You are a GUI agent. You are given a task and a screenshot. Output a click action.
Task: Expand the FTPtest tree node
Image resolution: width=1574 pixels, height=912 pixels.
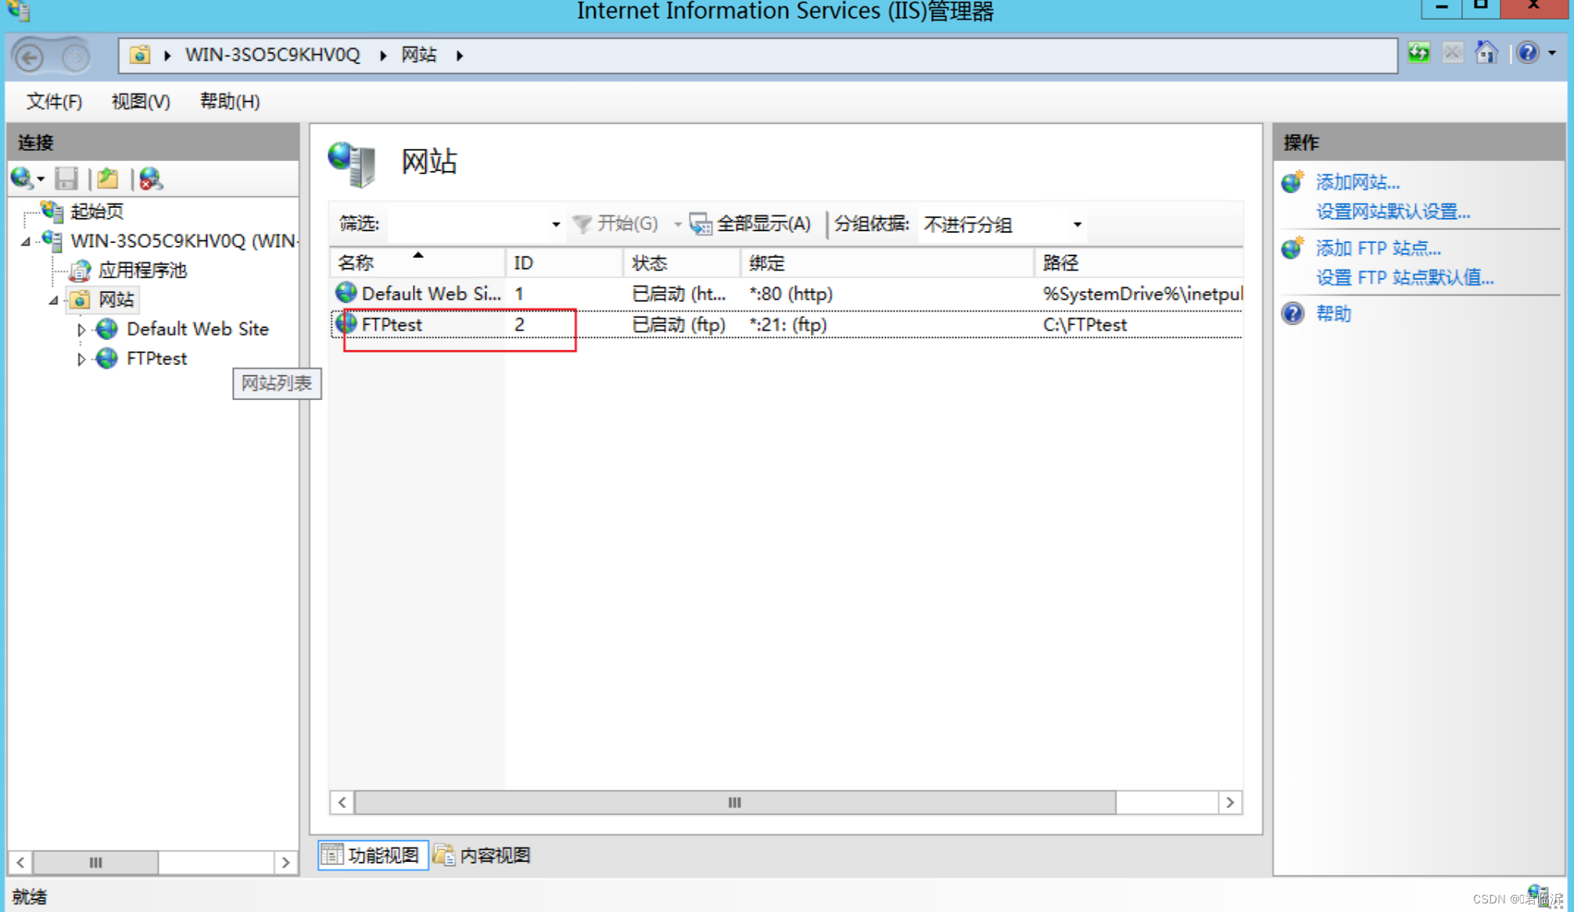pos(81,359)
